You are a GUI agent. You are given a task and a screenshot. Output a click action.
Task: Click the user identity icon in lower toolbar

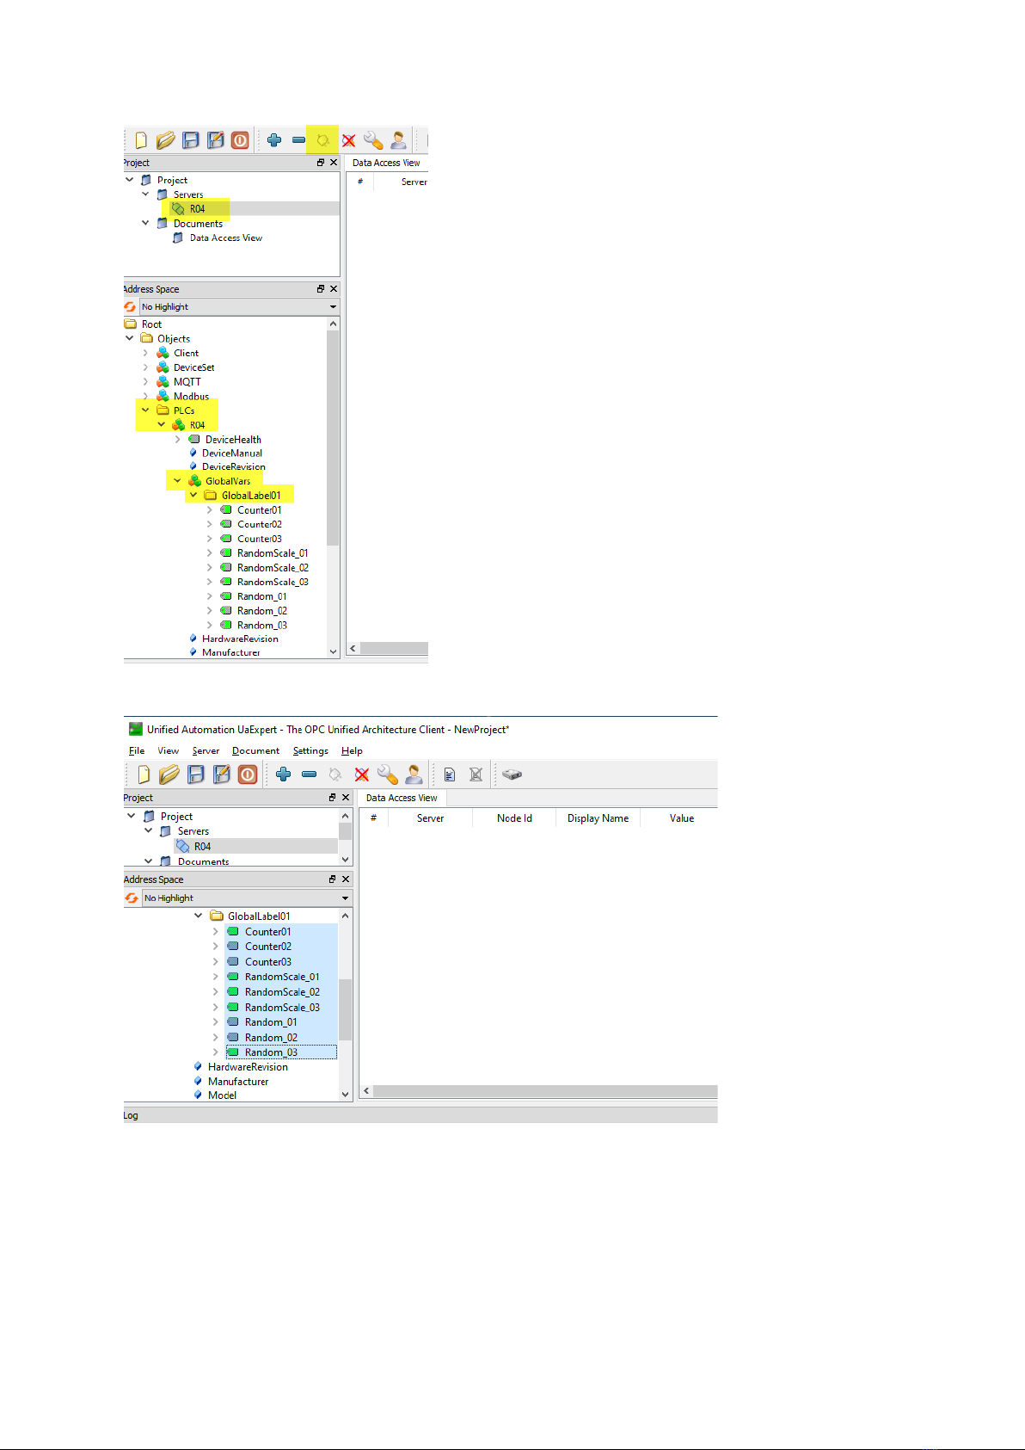pos(414,774)
